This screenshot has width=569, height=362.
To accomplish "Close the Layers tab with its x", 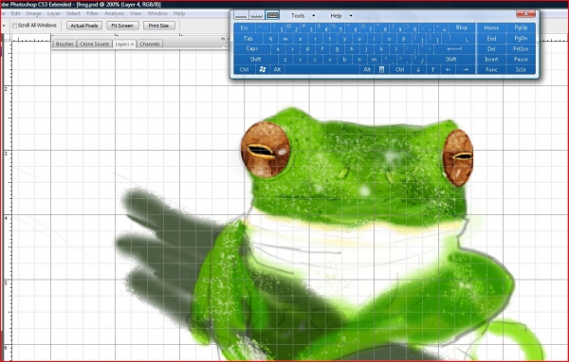I will click(x=133, y=44).
